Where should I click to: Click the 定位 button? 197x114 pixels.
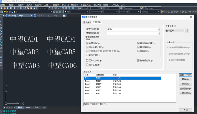pyautogui.click(x=185, y=84)
